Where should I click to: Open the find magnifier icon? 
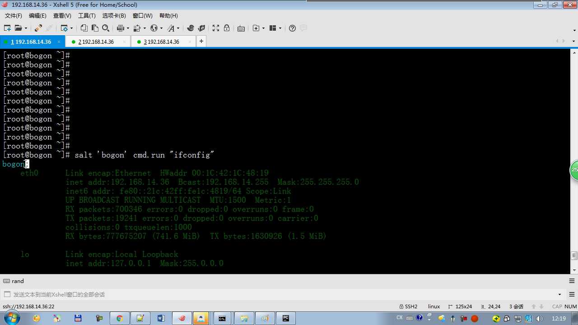tap(106, 28)
